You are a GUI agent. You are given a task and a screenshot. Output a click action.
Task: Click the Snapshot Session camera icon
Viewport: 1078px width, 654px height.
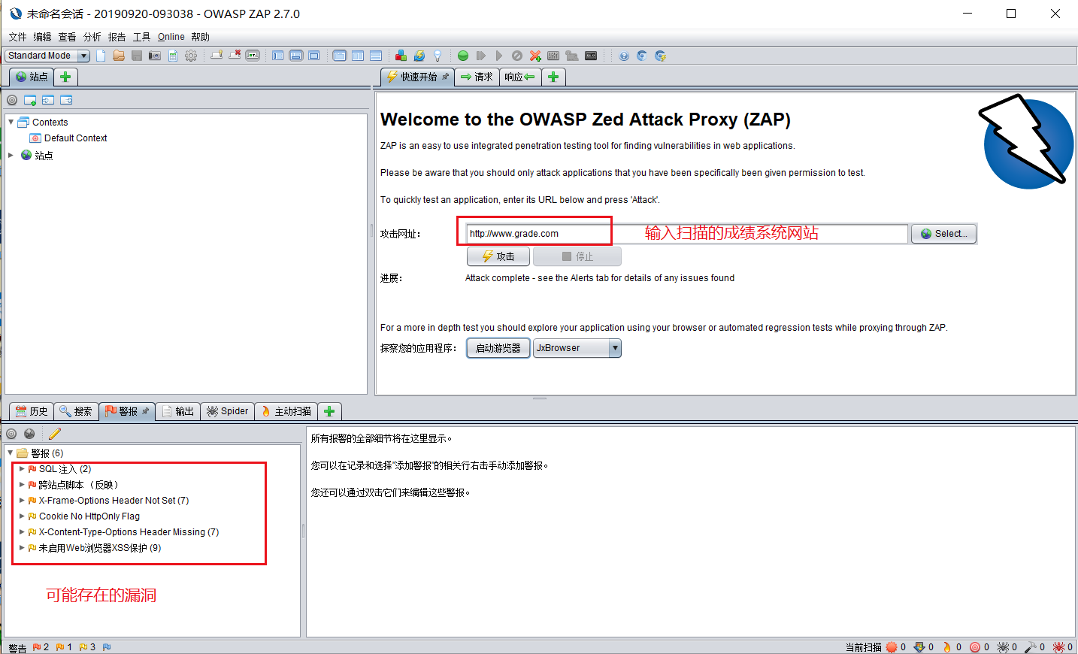(155, 56)
